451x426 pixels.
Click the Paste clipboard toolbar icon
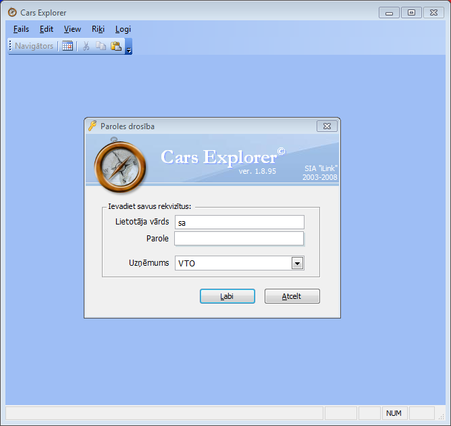(x=115, y=46)
